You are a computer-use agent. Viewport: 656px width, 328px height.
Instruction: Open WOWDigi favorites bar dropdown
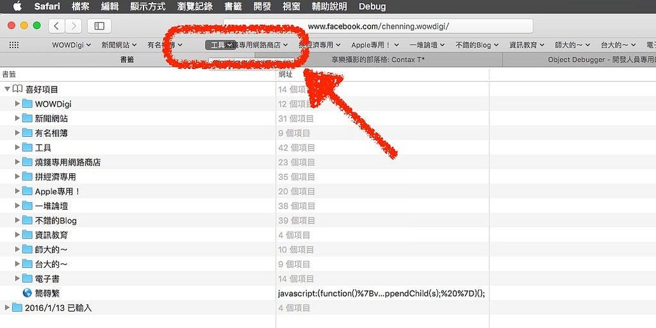tap(72, 45)
